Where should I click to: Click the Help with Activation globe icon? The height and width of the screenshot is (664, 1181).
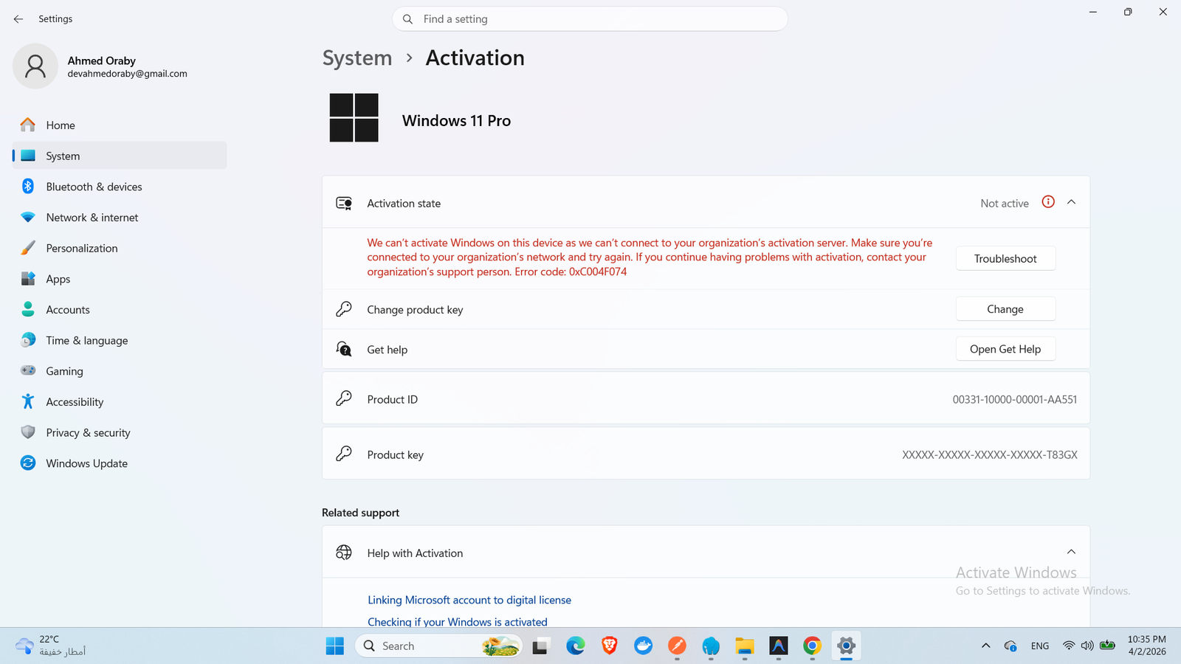[344, 553]
